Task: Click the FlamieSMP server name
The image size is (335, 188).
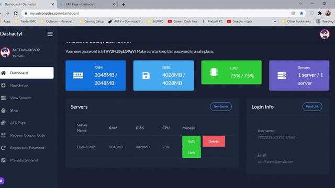Action: point(86,147)
